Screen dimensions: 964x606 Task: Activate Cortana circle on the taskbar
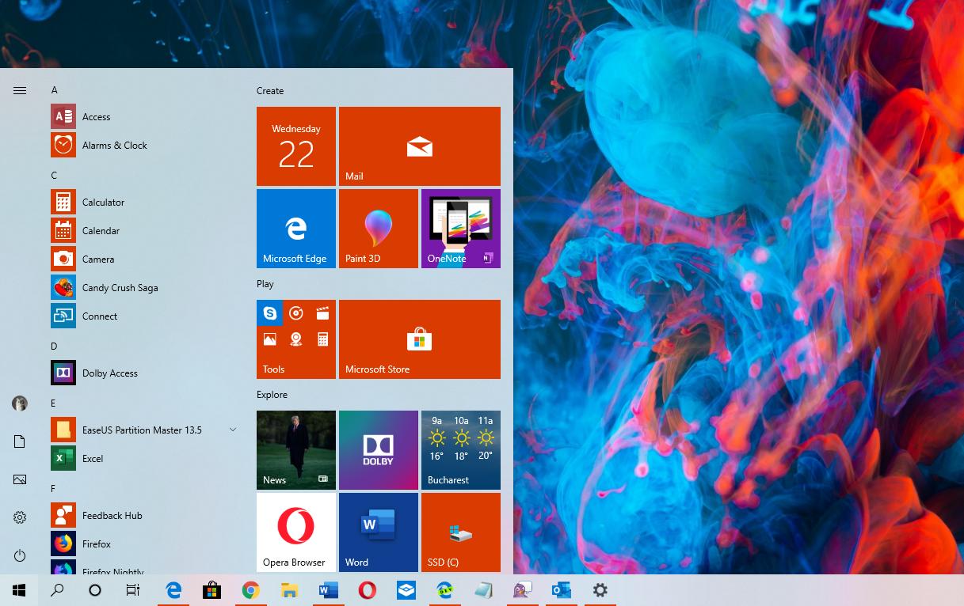(x=95, y=590)
